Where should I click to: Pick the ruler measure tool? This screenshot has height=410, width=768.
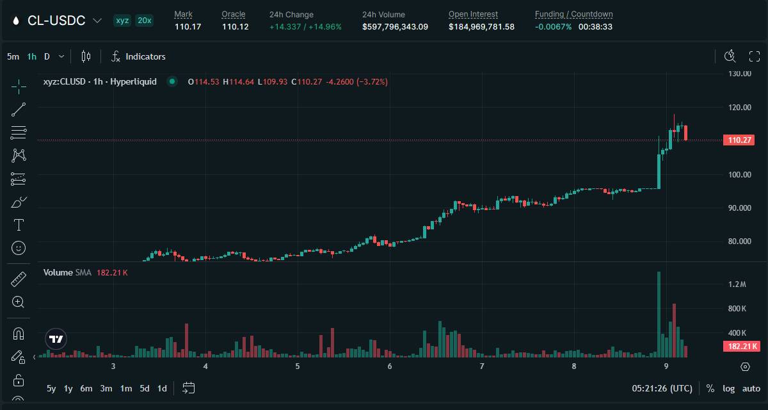pyautogui.click(x=19, y=279)
